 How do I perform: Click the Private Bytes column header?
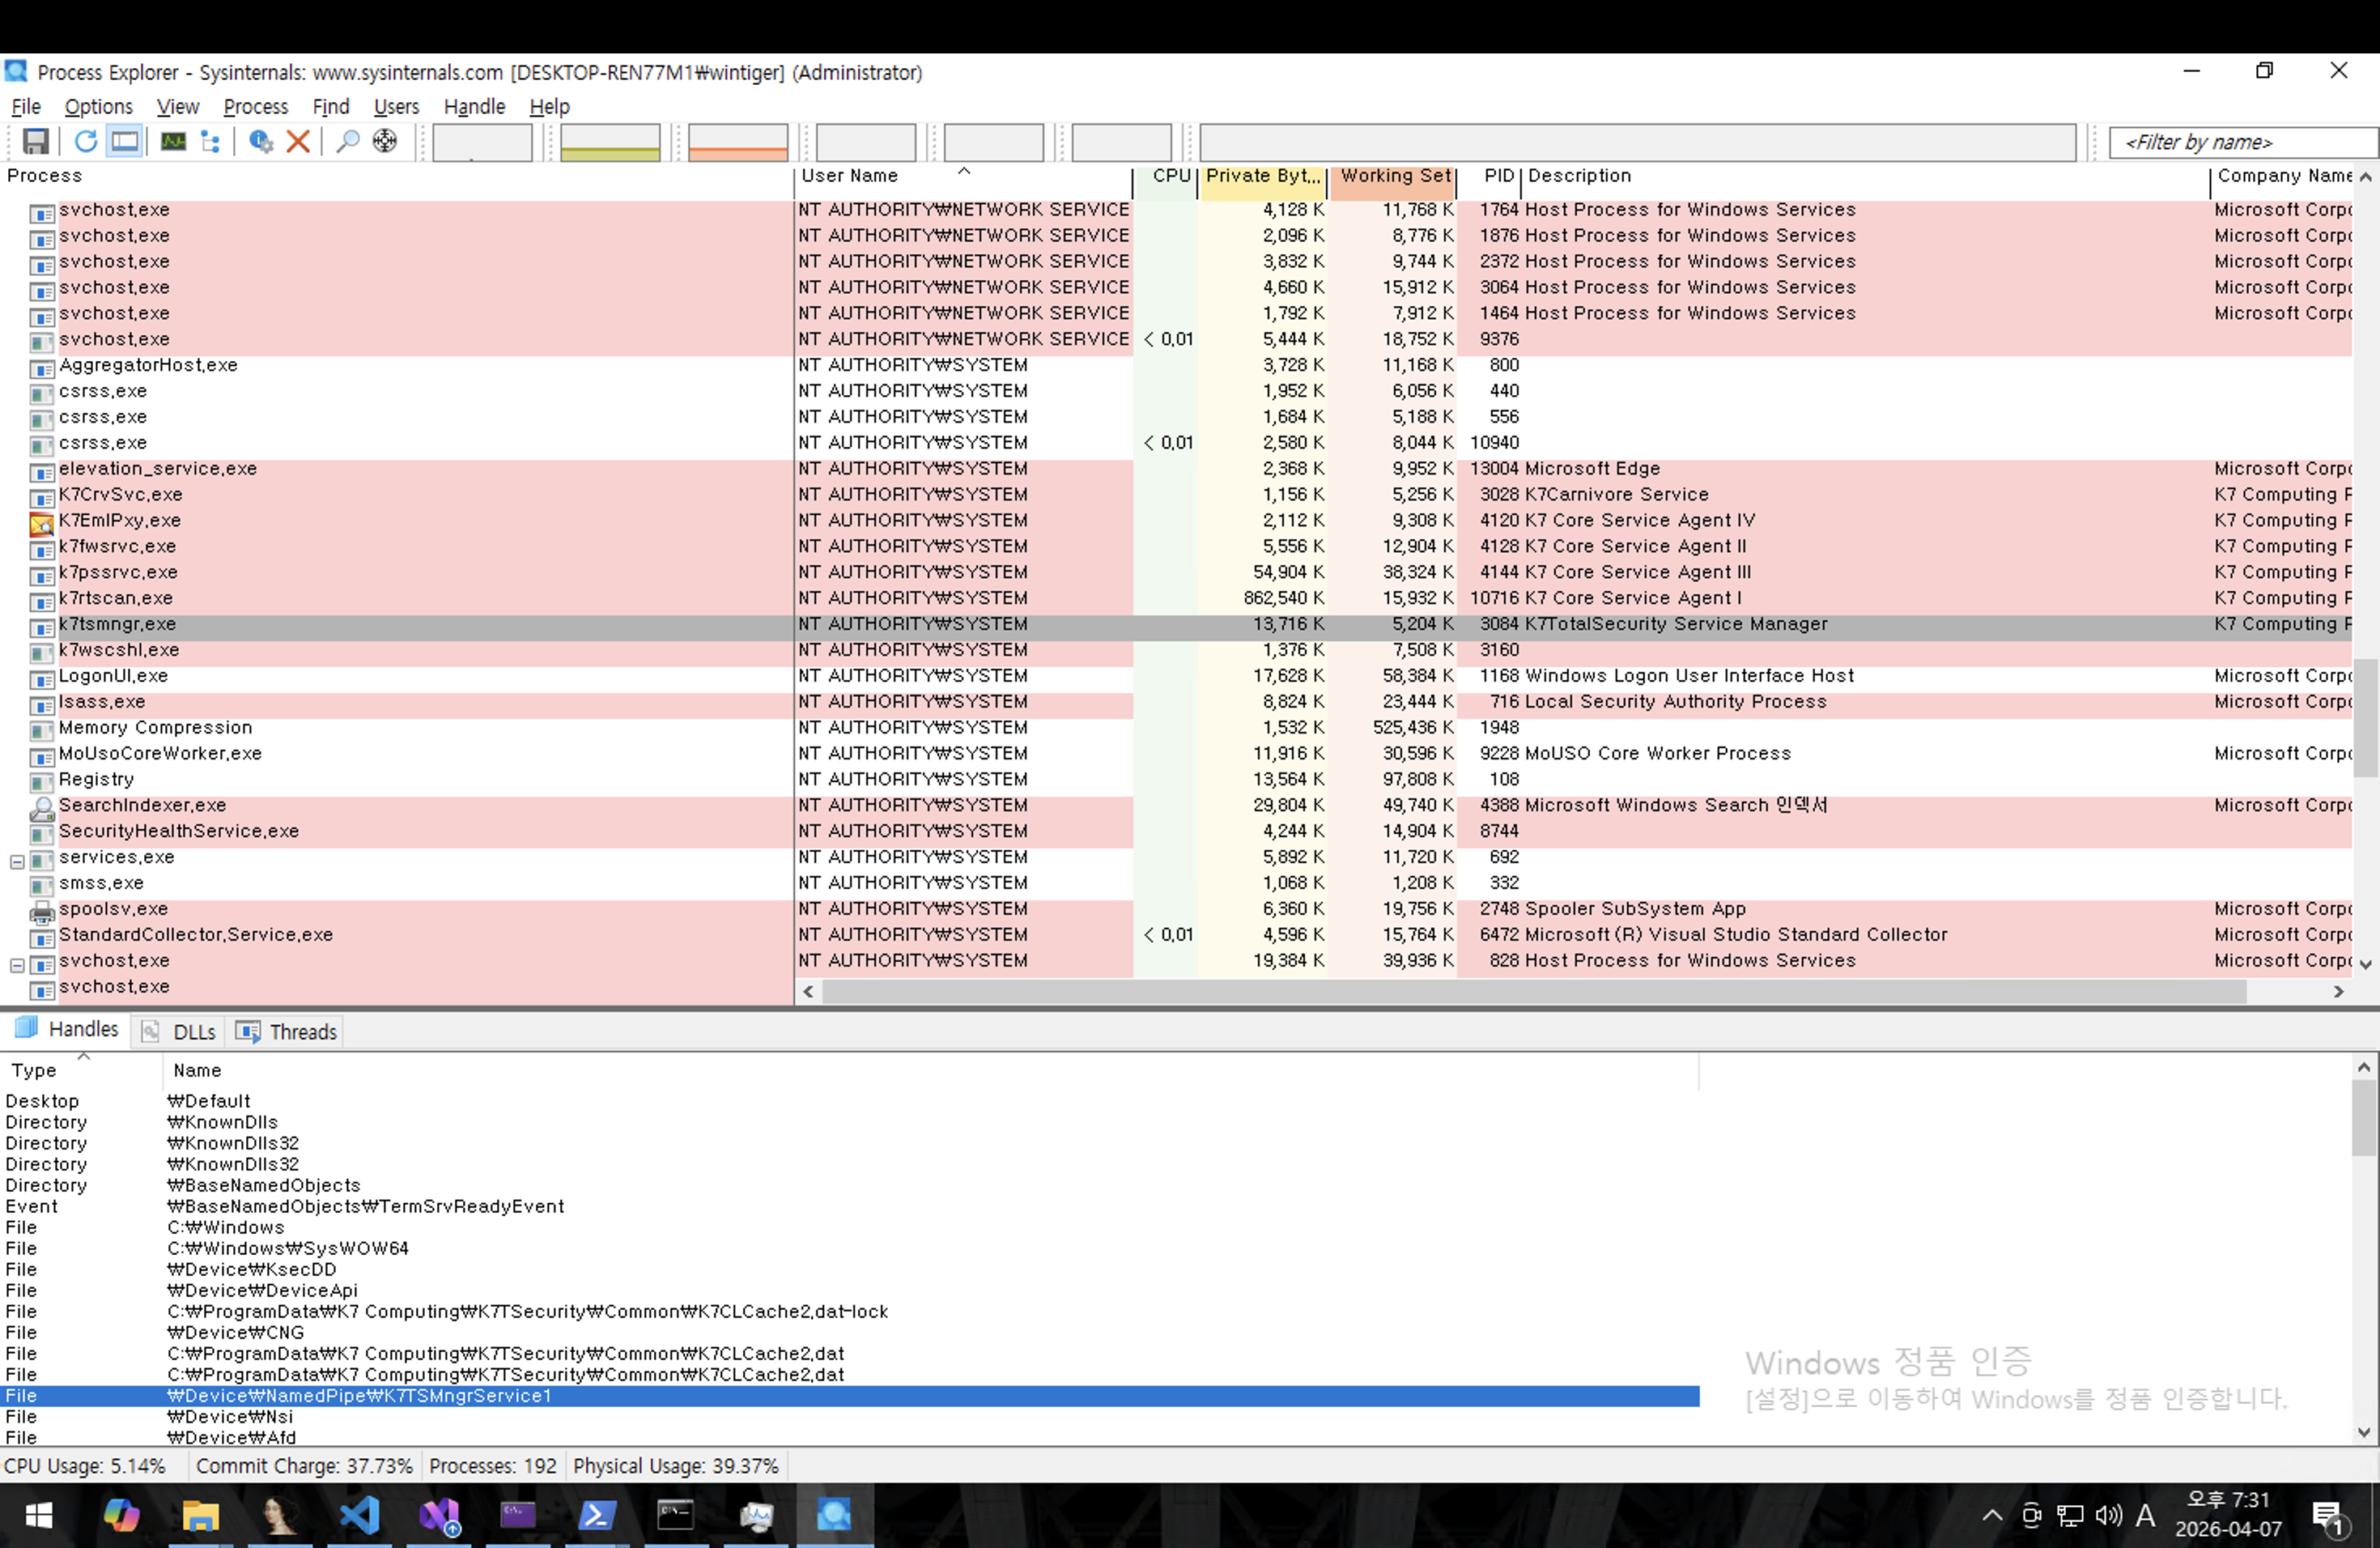pyautogui.click(x=1262, y=176)
